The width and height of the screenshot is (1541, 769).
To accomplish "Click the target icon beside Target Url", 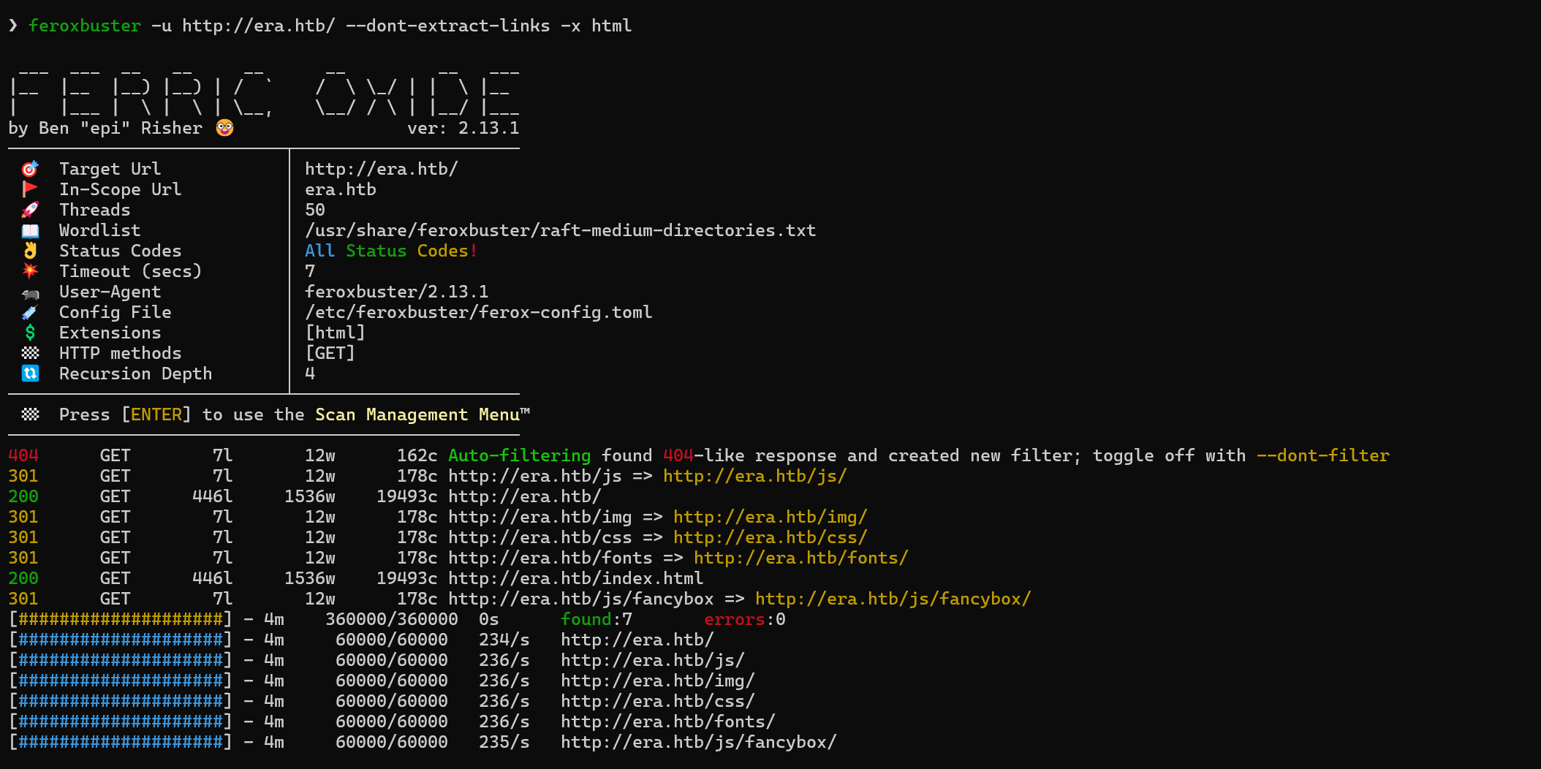I will click(30, 169).
